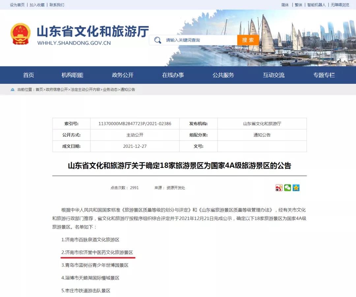Open the 智能机器人 assistant
Screen dimensions: 356x297
tap(317, 5)
